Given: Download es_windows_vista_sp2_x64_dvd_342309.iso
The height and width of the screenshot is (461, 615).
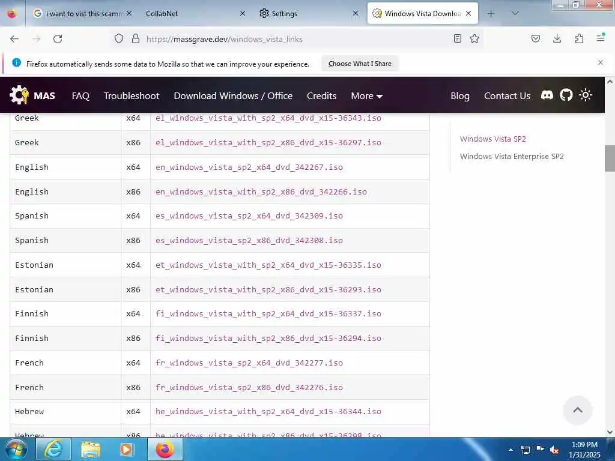Looking at the screenshot, I should pos(249,215).
